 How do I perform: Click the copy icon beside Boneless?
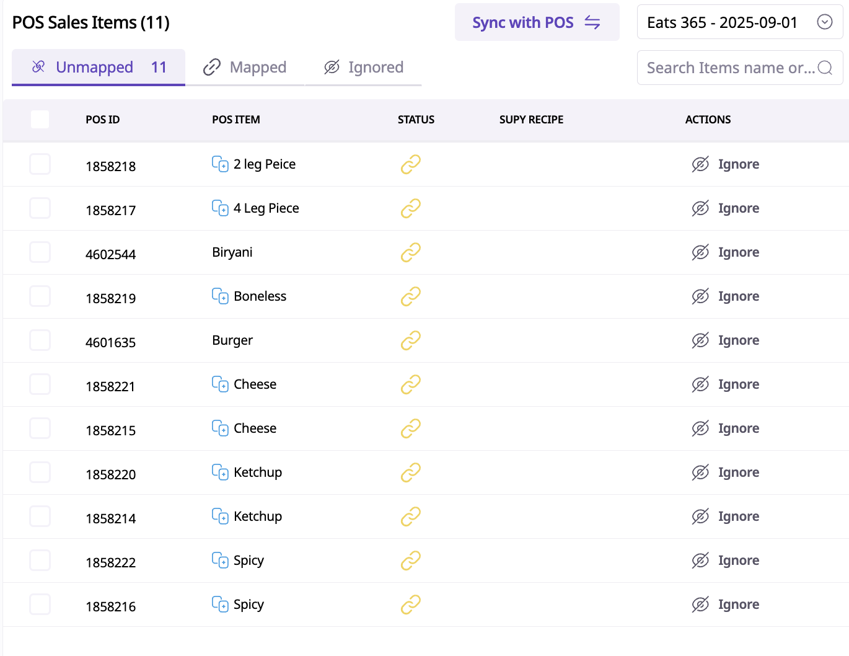[220, 296]
